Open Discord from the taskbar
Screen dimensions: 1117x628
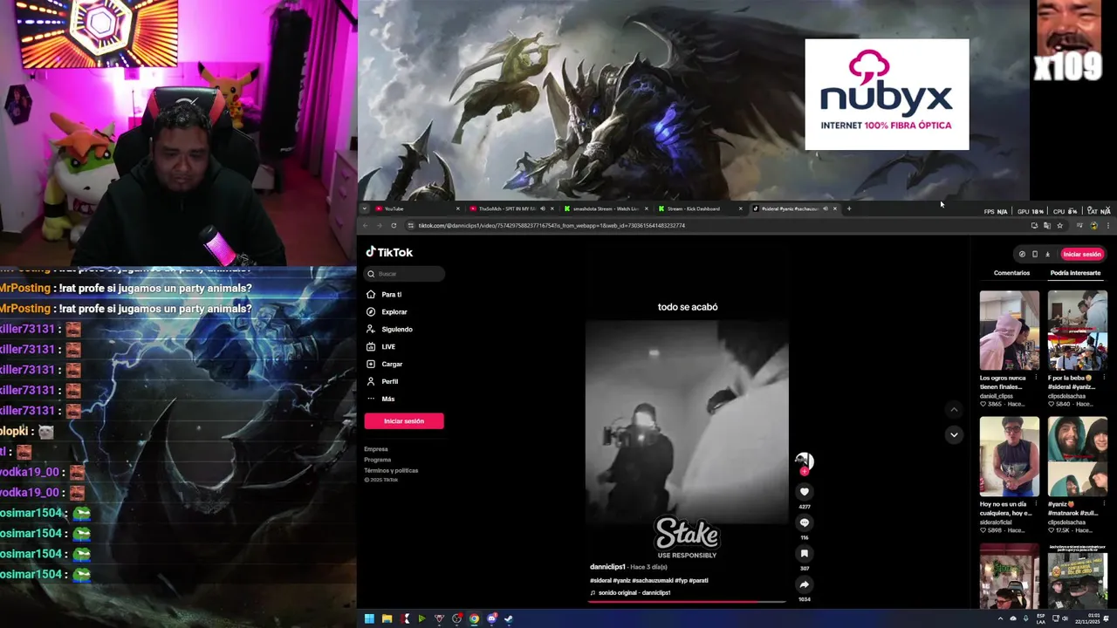click(491, 619)
